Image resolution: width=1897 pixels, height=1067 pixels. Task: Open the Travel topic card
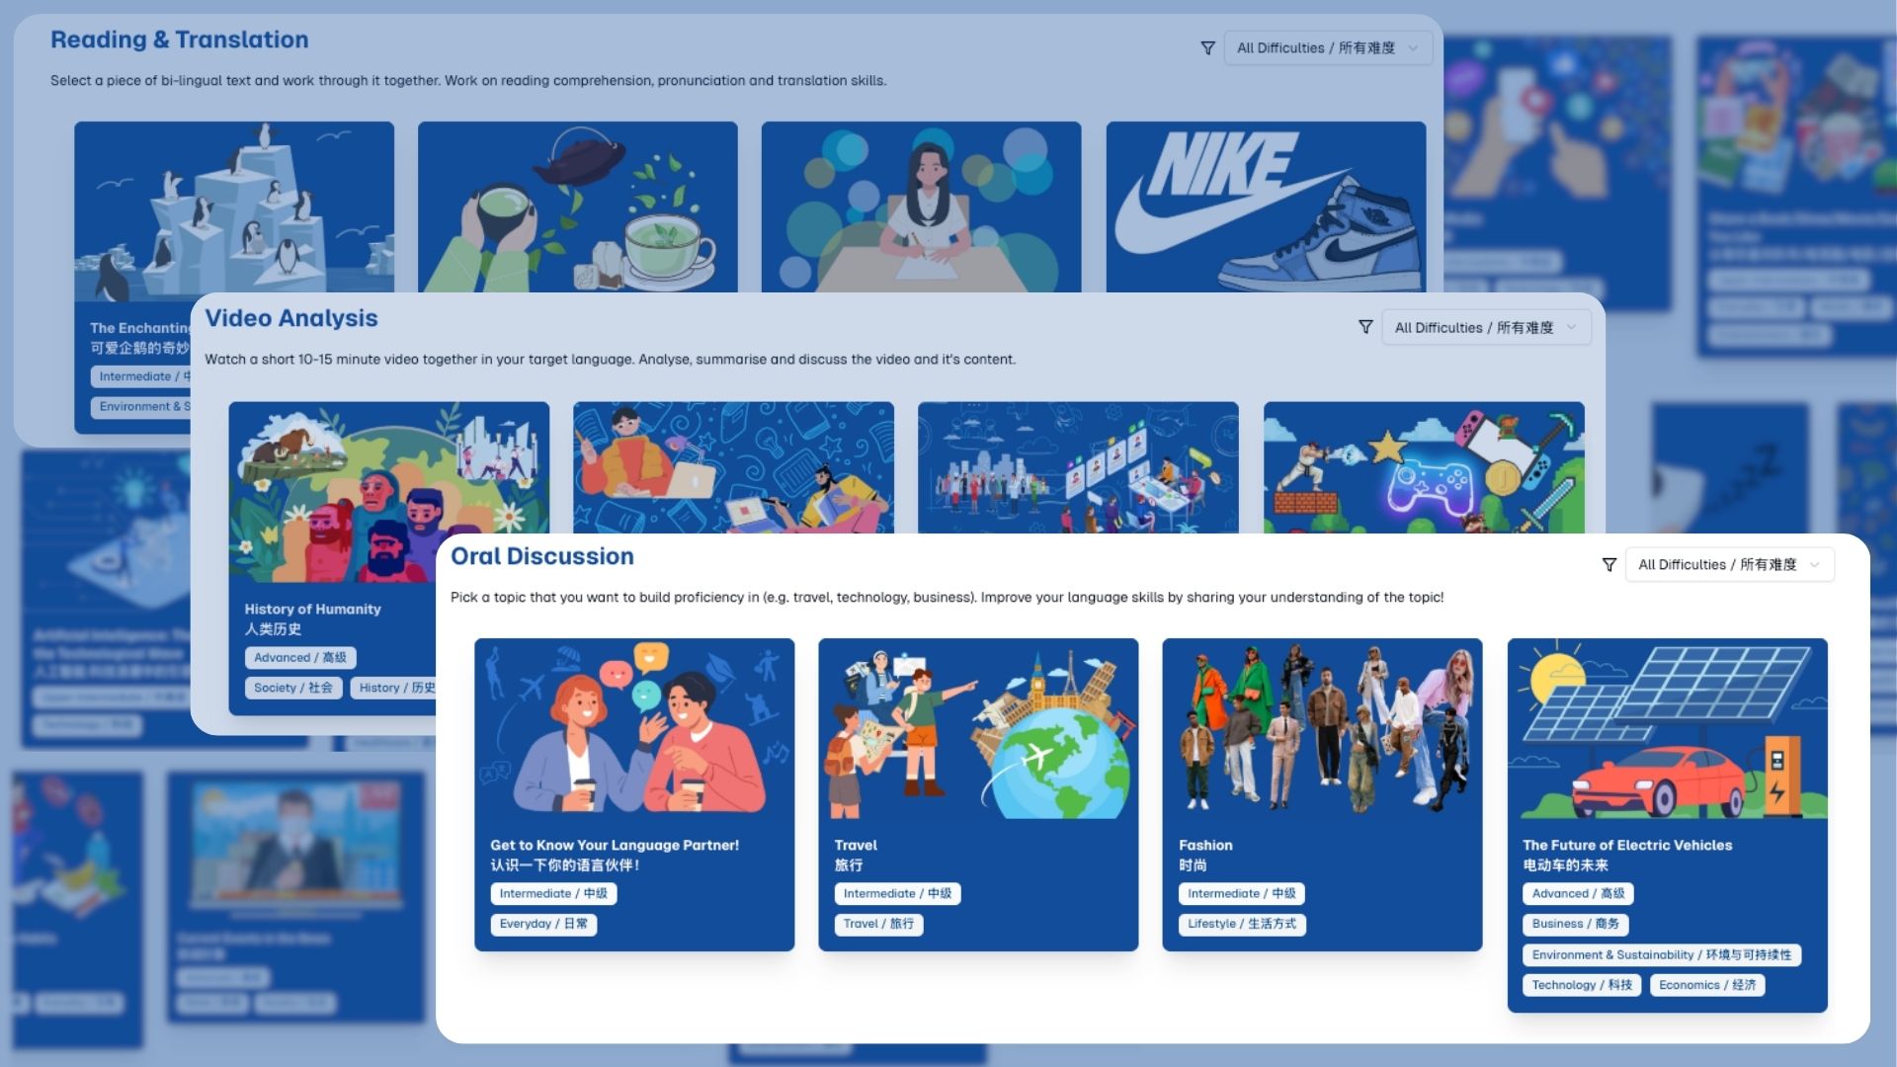tap(978, 794)
